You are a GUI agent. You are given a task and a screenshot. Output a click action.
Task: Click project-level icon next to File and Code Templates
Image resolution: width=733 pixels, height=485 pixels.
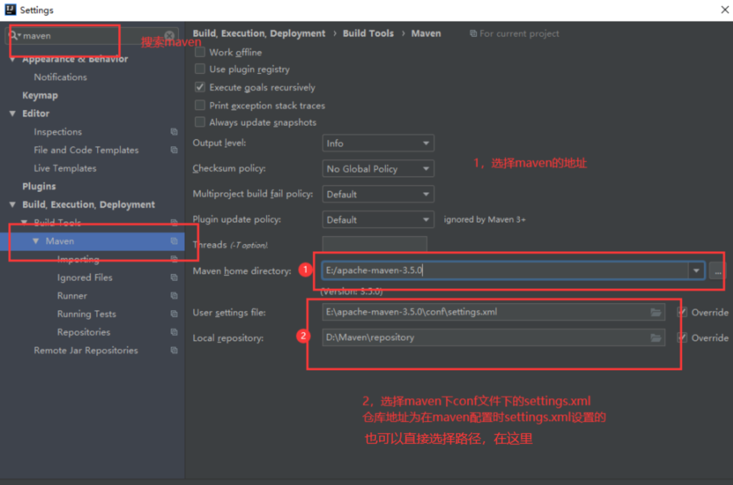tap(174, 150)
